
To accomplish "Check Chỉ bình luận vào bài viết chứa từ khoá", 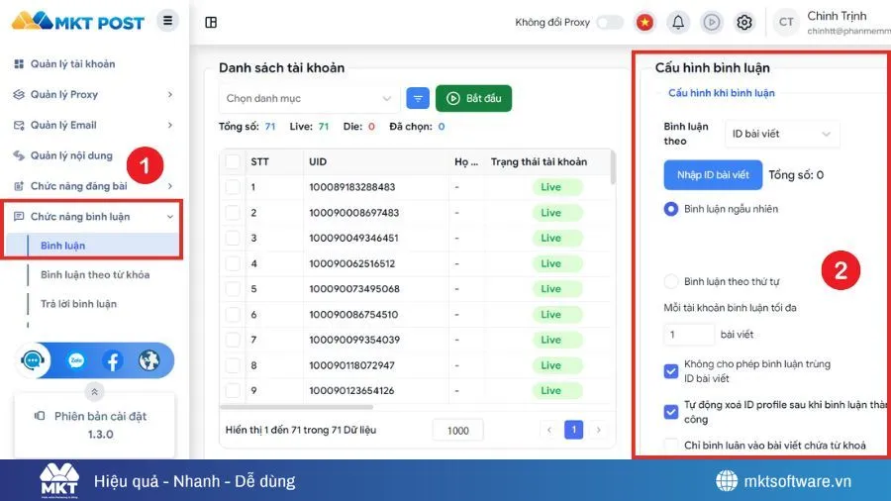I will pyautogui.click(x=671, y=445).
